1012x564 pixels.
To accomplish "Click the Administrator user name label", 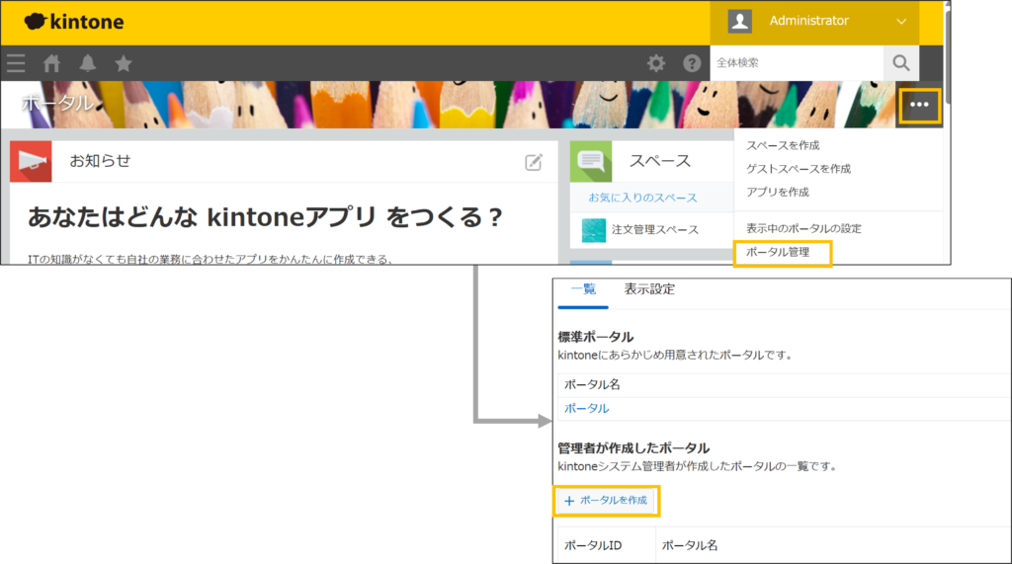I will (x=808, y=21).
